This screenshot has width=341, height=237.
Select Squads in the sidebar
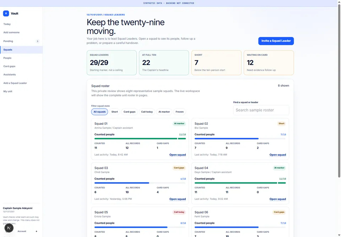point(21,50)
